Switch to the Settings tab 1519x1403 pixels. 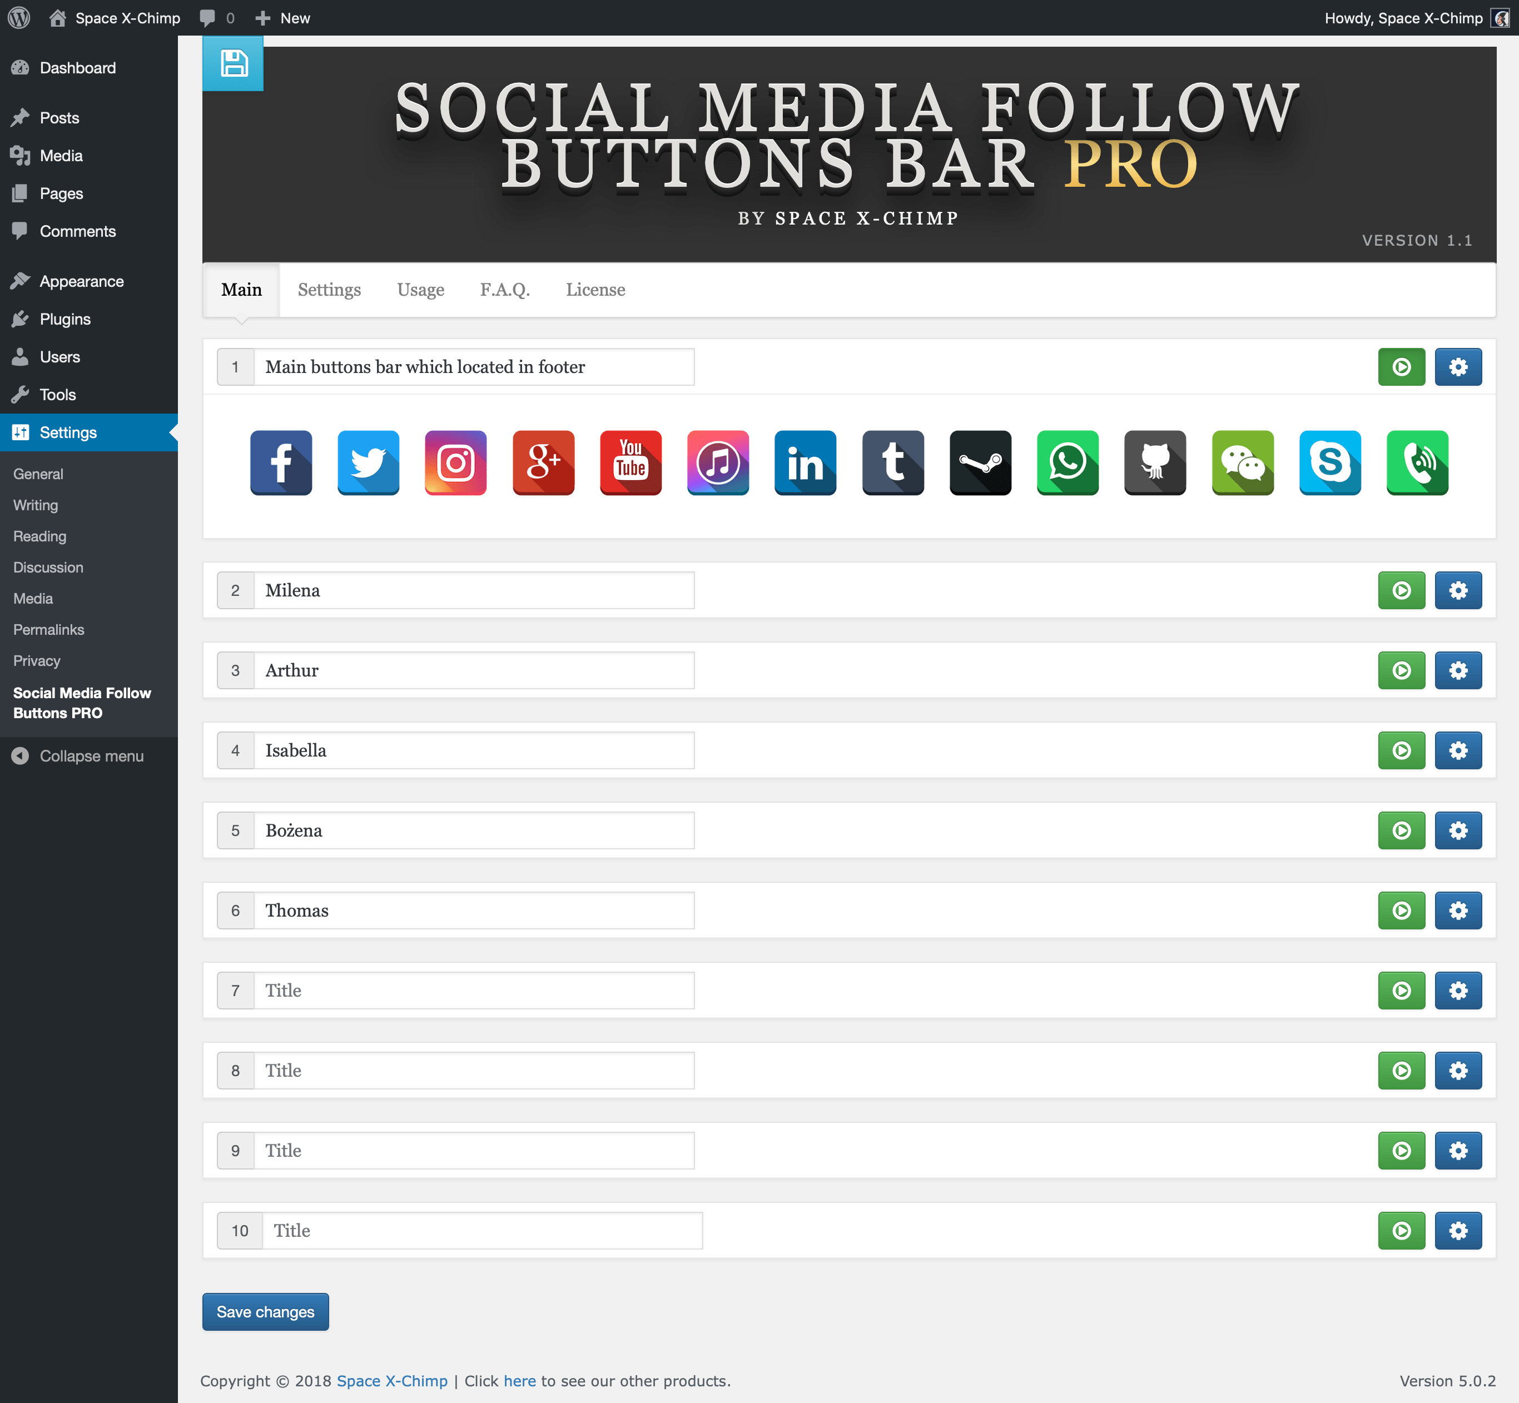click(330, 290)
